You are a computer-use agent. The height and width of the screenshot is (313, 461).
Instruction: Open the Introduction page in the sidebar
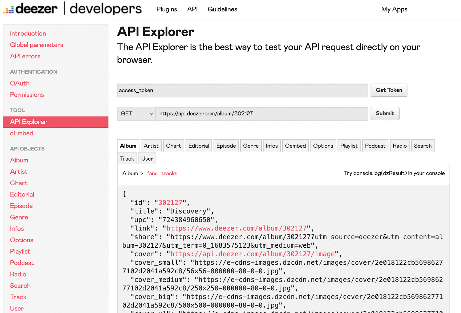pyautogui.click(x=28, y=33)
